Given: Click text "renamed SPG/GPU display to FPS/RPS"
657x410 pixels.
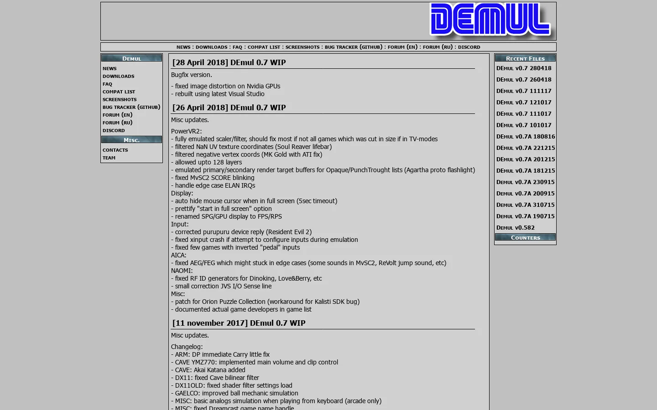Looking at the screenshot, I should [x=229, y=216].
